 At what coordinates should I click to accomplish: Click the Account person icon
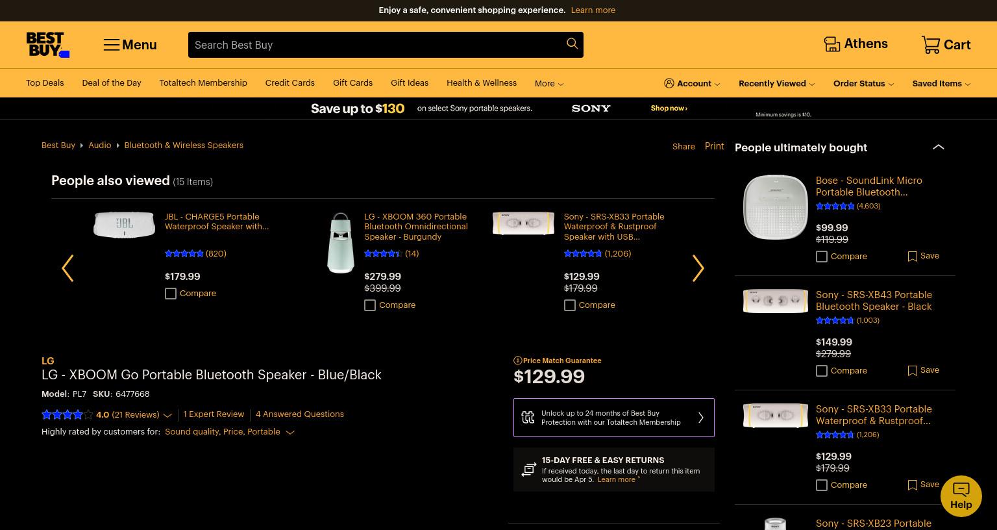tap(669, 83)
